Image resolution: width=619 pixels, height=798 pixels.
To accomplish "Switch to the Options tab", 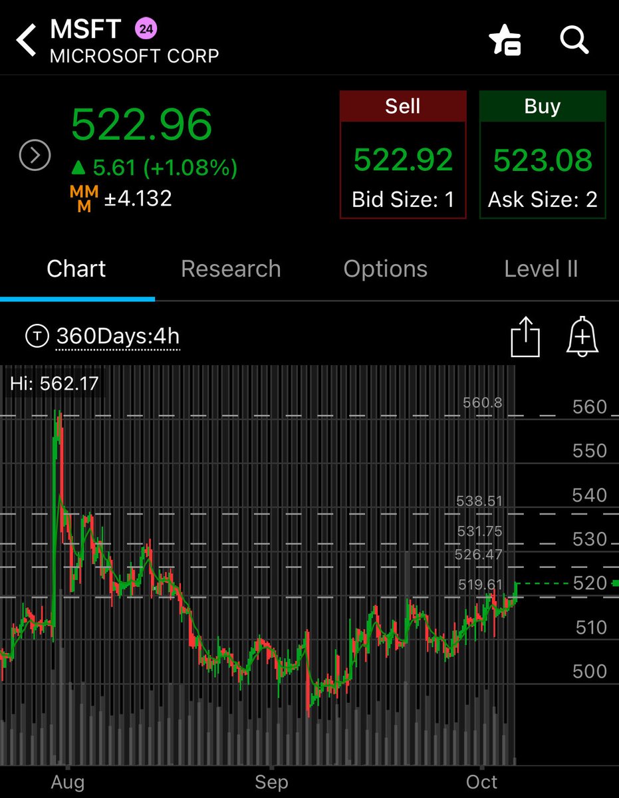I will pyautogui.click(x=386, y=269).
